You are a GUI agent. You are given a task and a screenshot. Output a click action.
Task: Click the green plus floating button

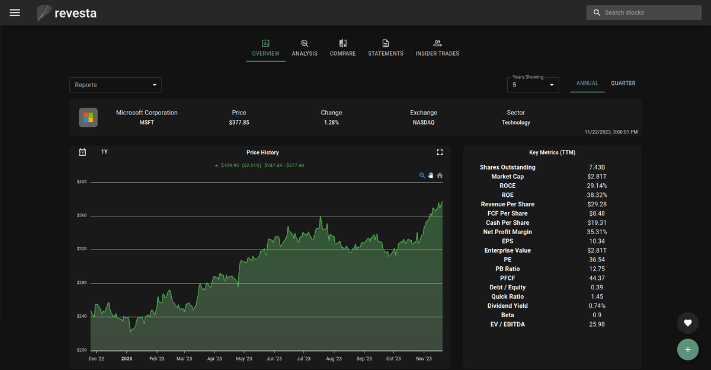[687, 349]
